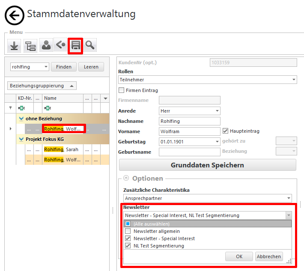Uncheck the Haupteintrag checkbox

pyautogui.click(x=226, y=131)
